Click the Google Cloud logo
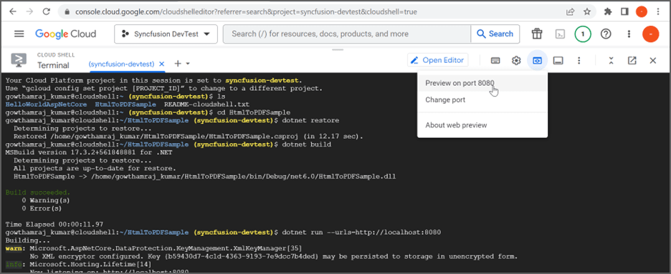 click(x=65, y=34)
